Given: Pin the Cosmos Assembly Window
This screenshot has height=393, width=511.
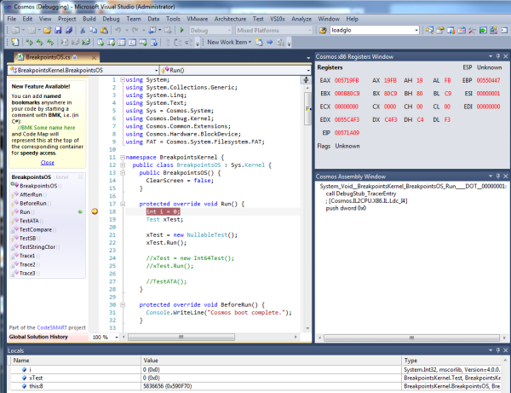Looking at the screenshot, I should [498, 176].
